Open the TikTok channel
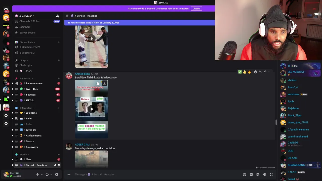 pyautogui.click(x=37, y=100)
